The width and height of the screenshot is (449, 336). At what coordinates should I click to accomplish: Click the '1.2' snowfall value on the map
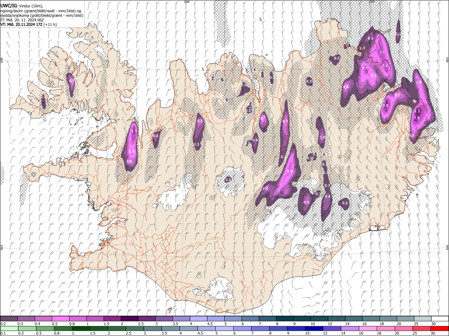(385, 65)
